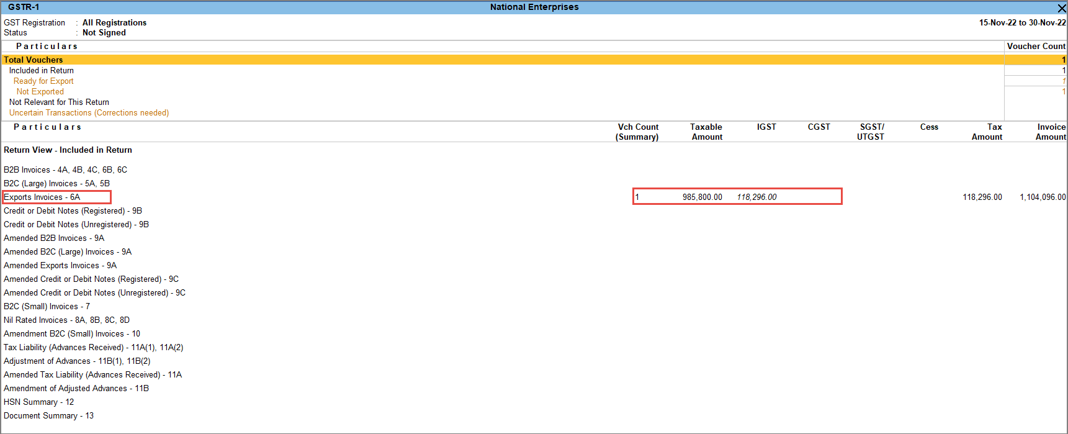Open HSN Summary - 12
1068x434 pixels.
(38, 402)
